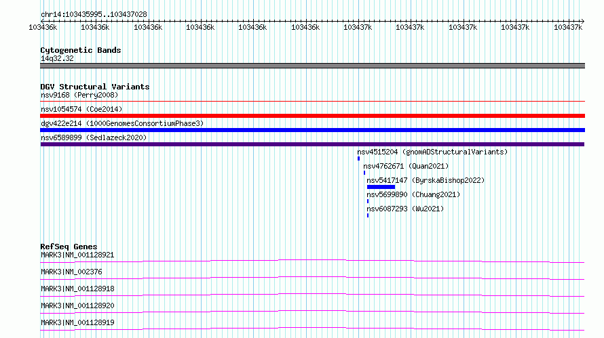Image resolution: width=604 pixels, height=338 pixels.
Task: Open MARK3|NM_001128919 transcript label
Action: (x=77, y=322)
